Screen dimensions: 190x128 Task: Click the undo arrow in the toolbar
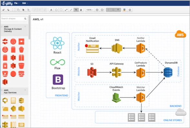pyautogui.click(x=3, y=10)
